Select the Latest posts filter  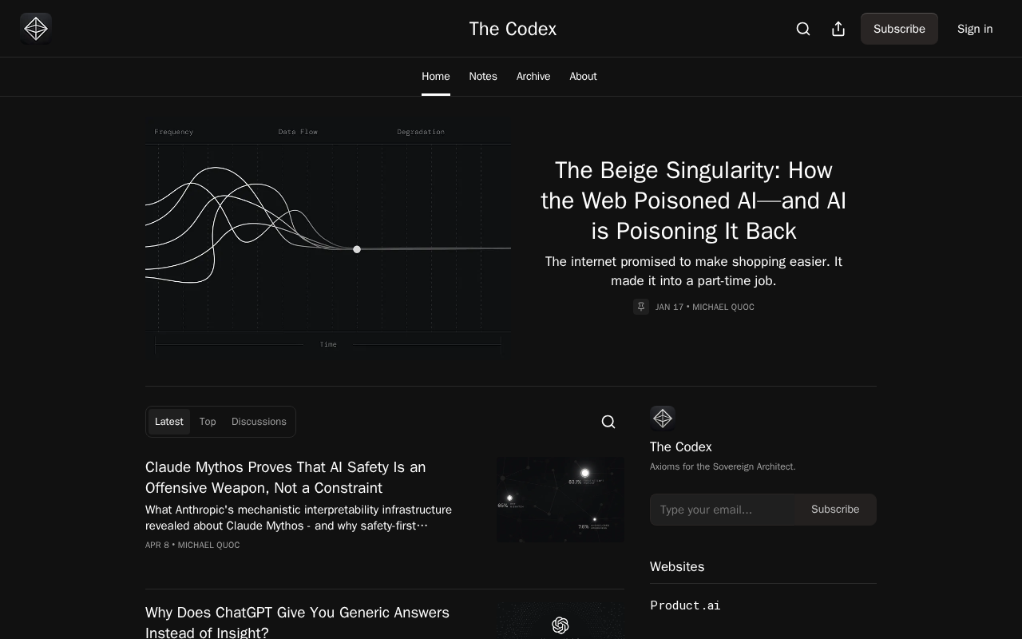[169, 422]
